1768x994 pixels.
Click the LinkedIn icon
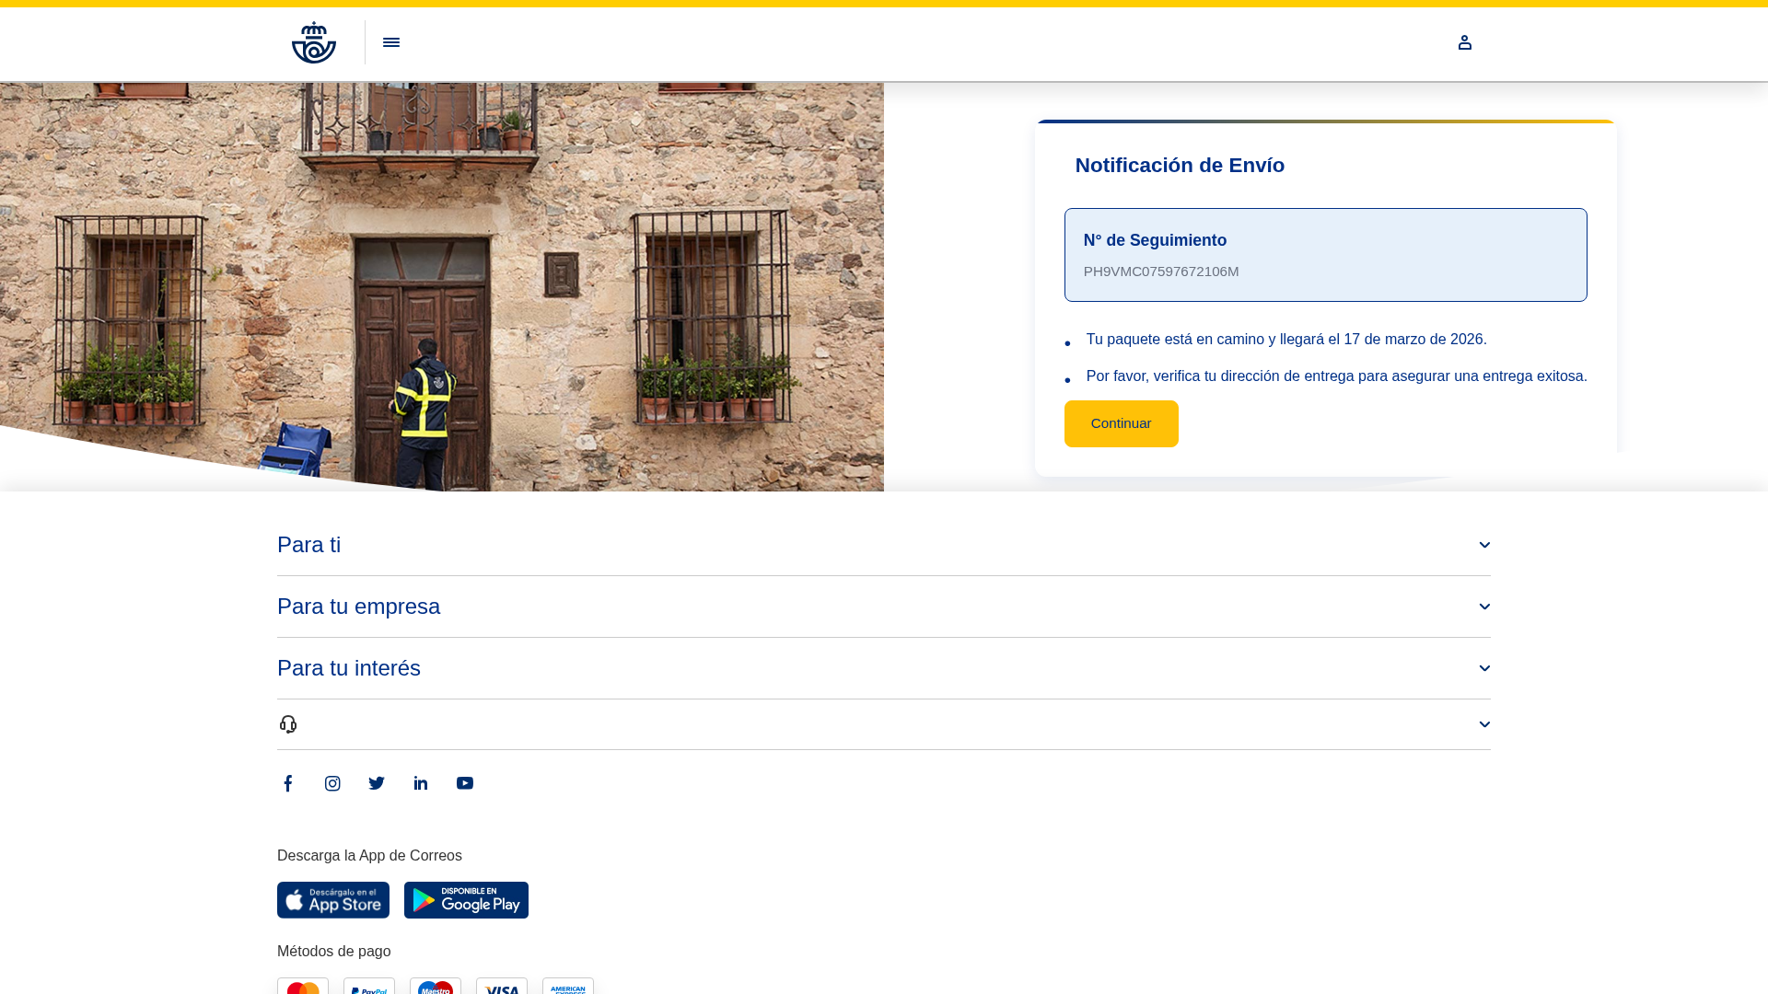coord(421,783)
